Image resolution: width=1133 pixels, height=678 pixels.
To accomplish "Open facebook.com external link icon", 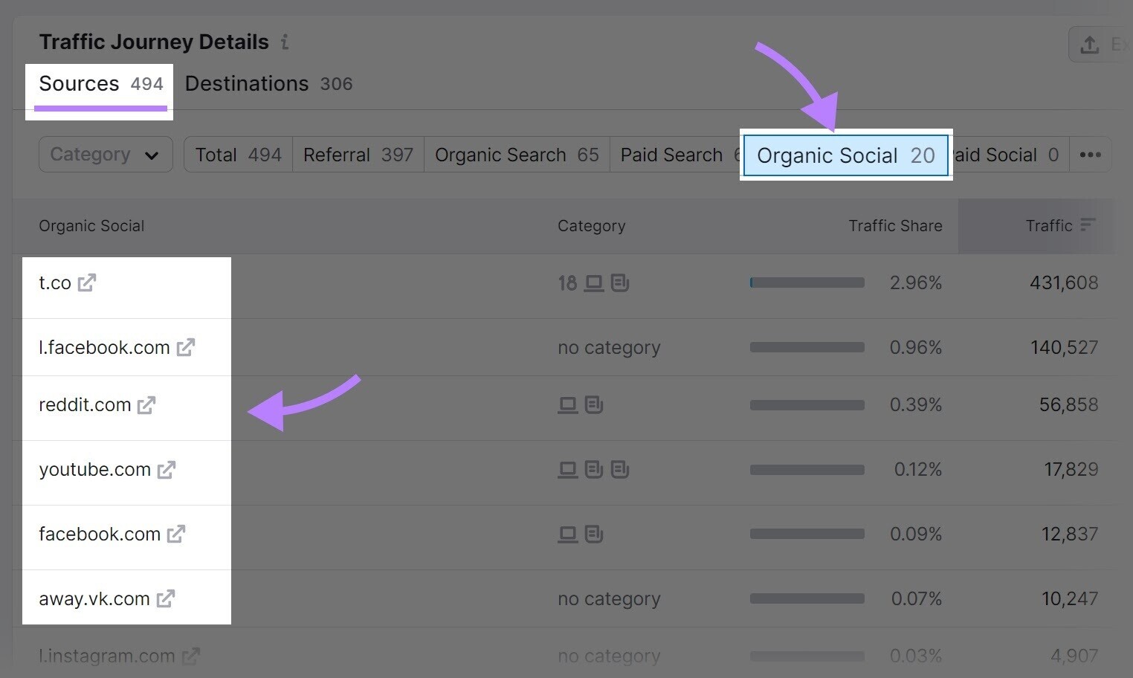I will pos(176,534).
